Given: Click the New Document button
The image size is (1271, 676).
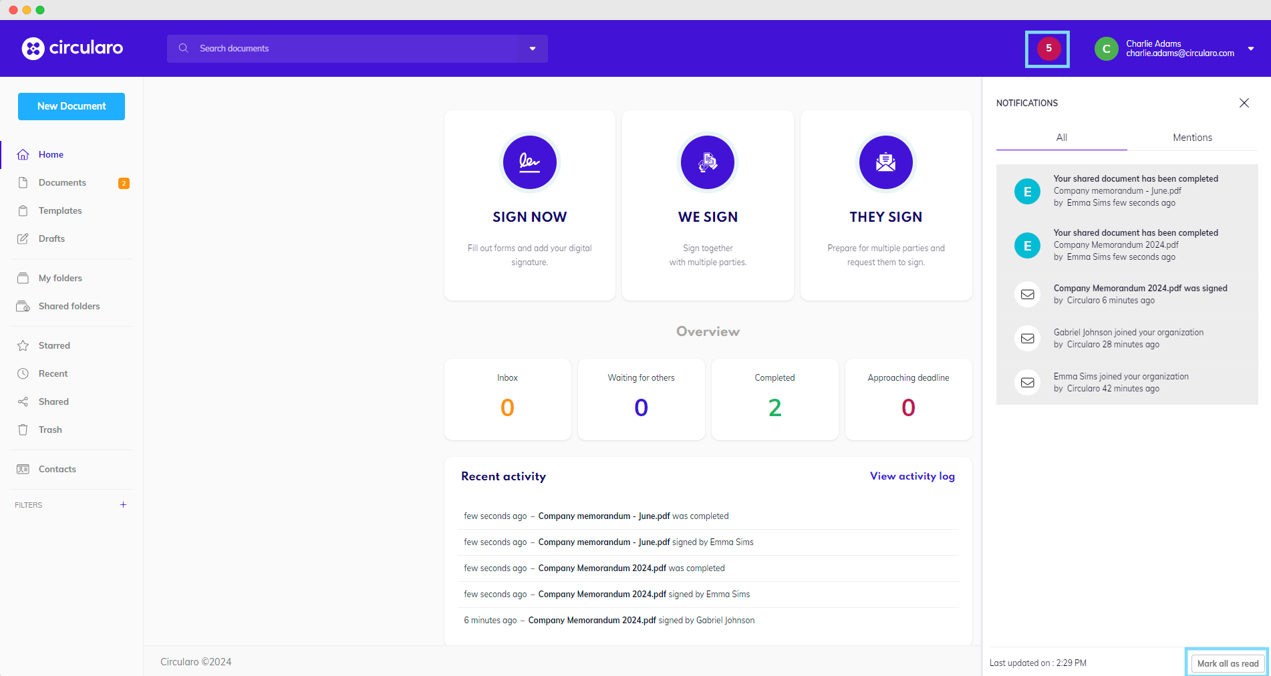Looking at the screenshot, I should pos(72,106).
